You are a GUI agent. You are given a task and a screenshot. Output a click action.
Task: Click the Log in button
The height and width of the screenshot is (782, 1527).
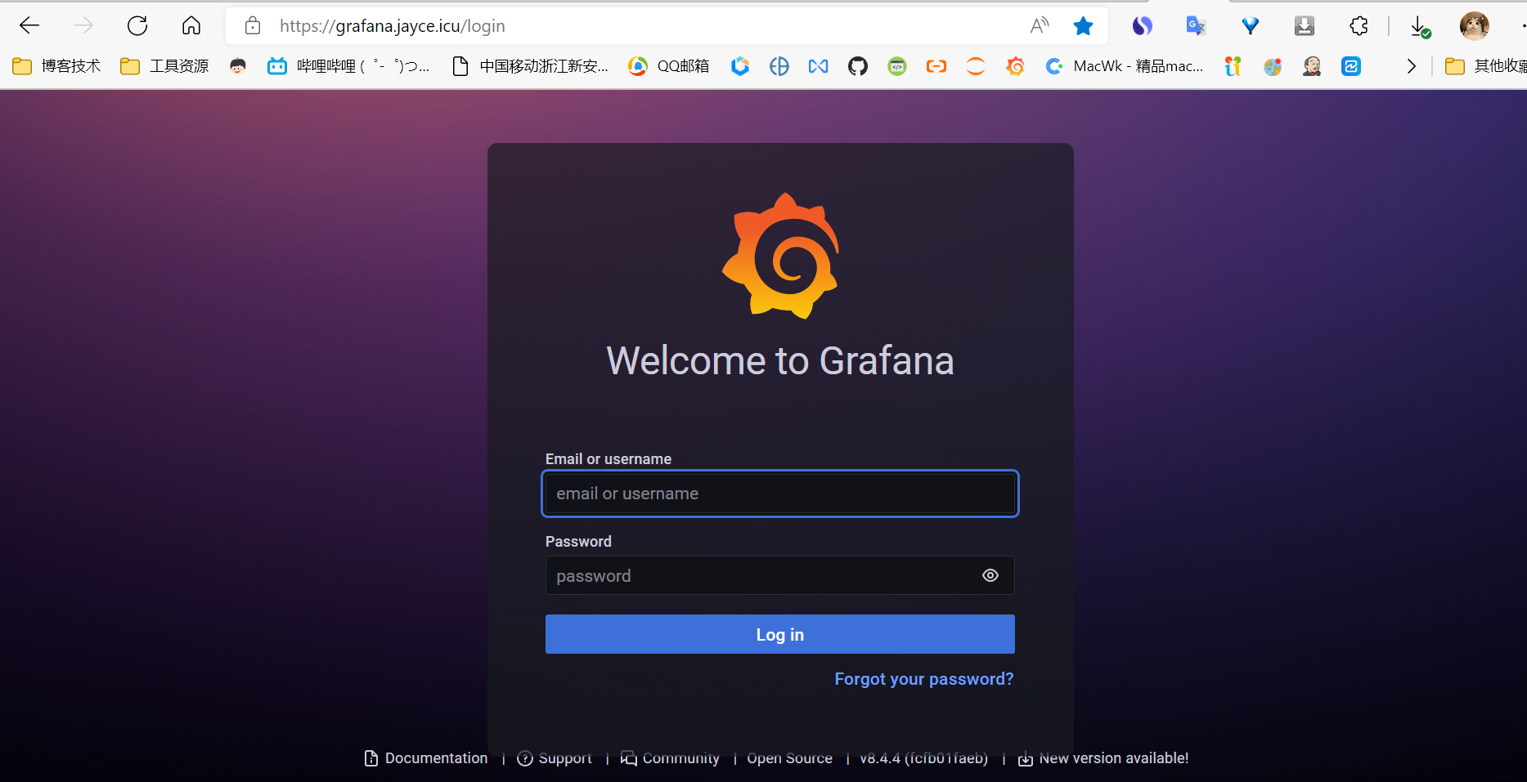779,634
